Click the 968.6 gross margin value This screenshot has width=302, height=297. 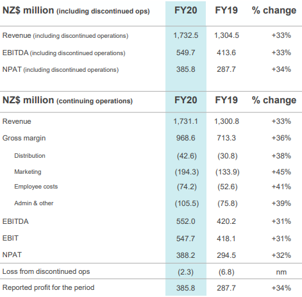(x=186, y=138)
